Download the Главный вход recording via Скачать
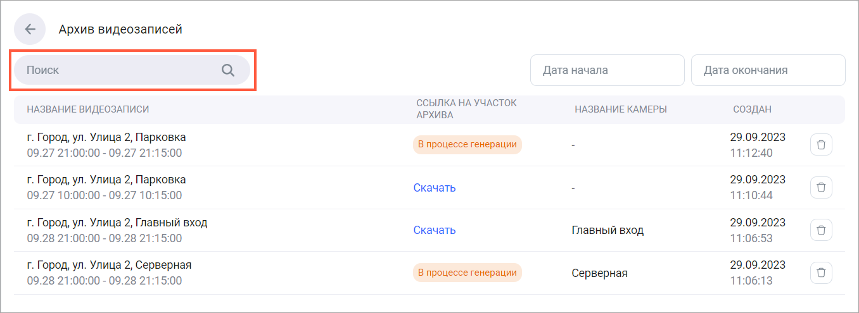 point(435,230)
